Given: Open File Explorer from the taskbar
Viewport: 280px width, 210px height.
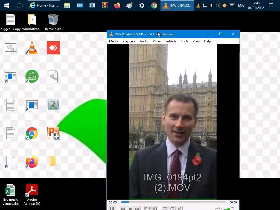Looking at the screenshot, I should 67,5.
